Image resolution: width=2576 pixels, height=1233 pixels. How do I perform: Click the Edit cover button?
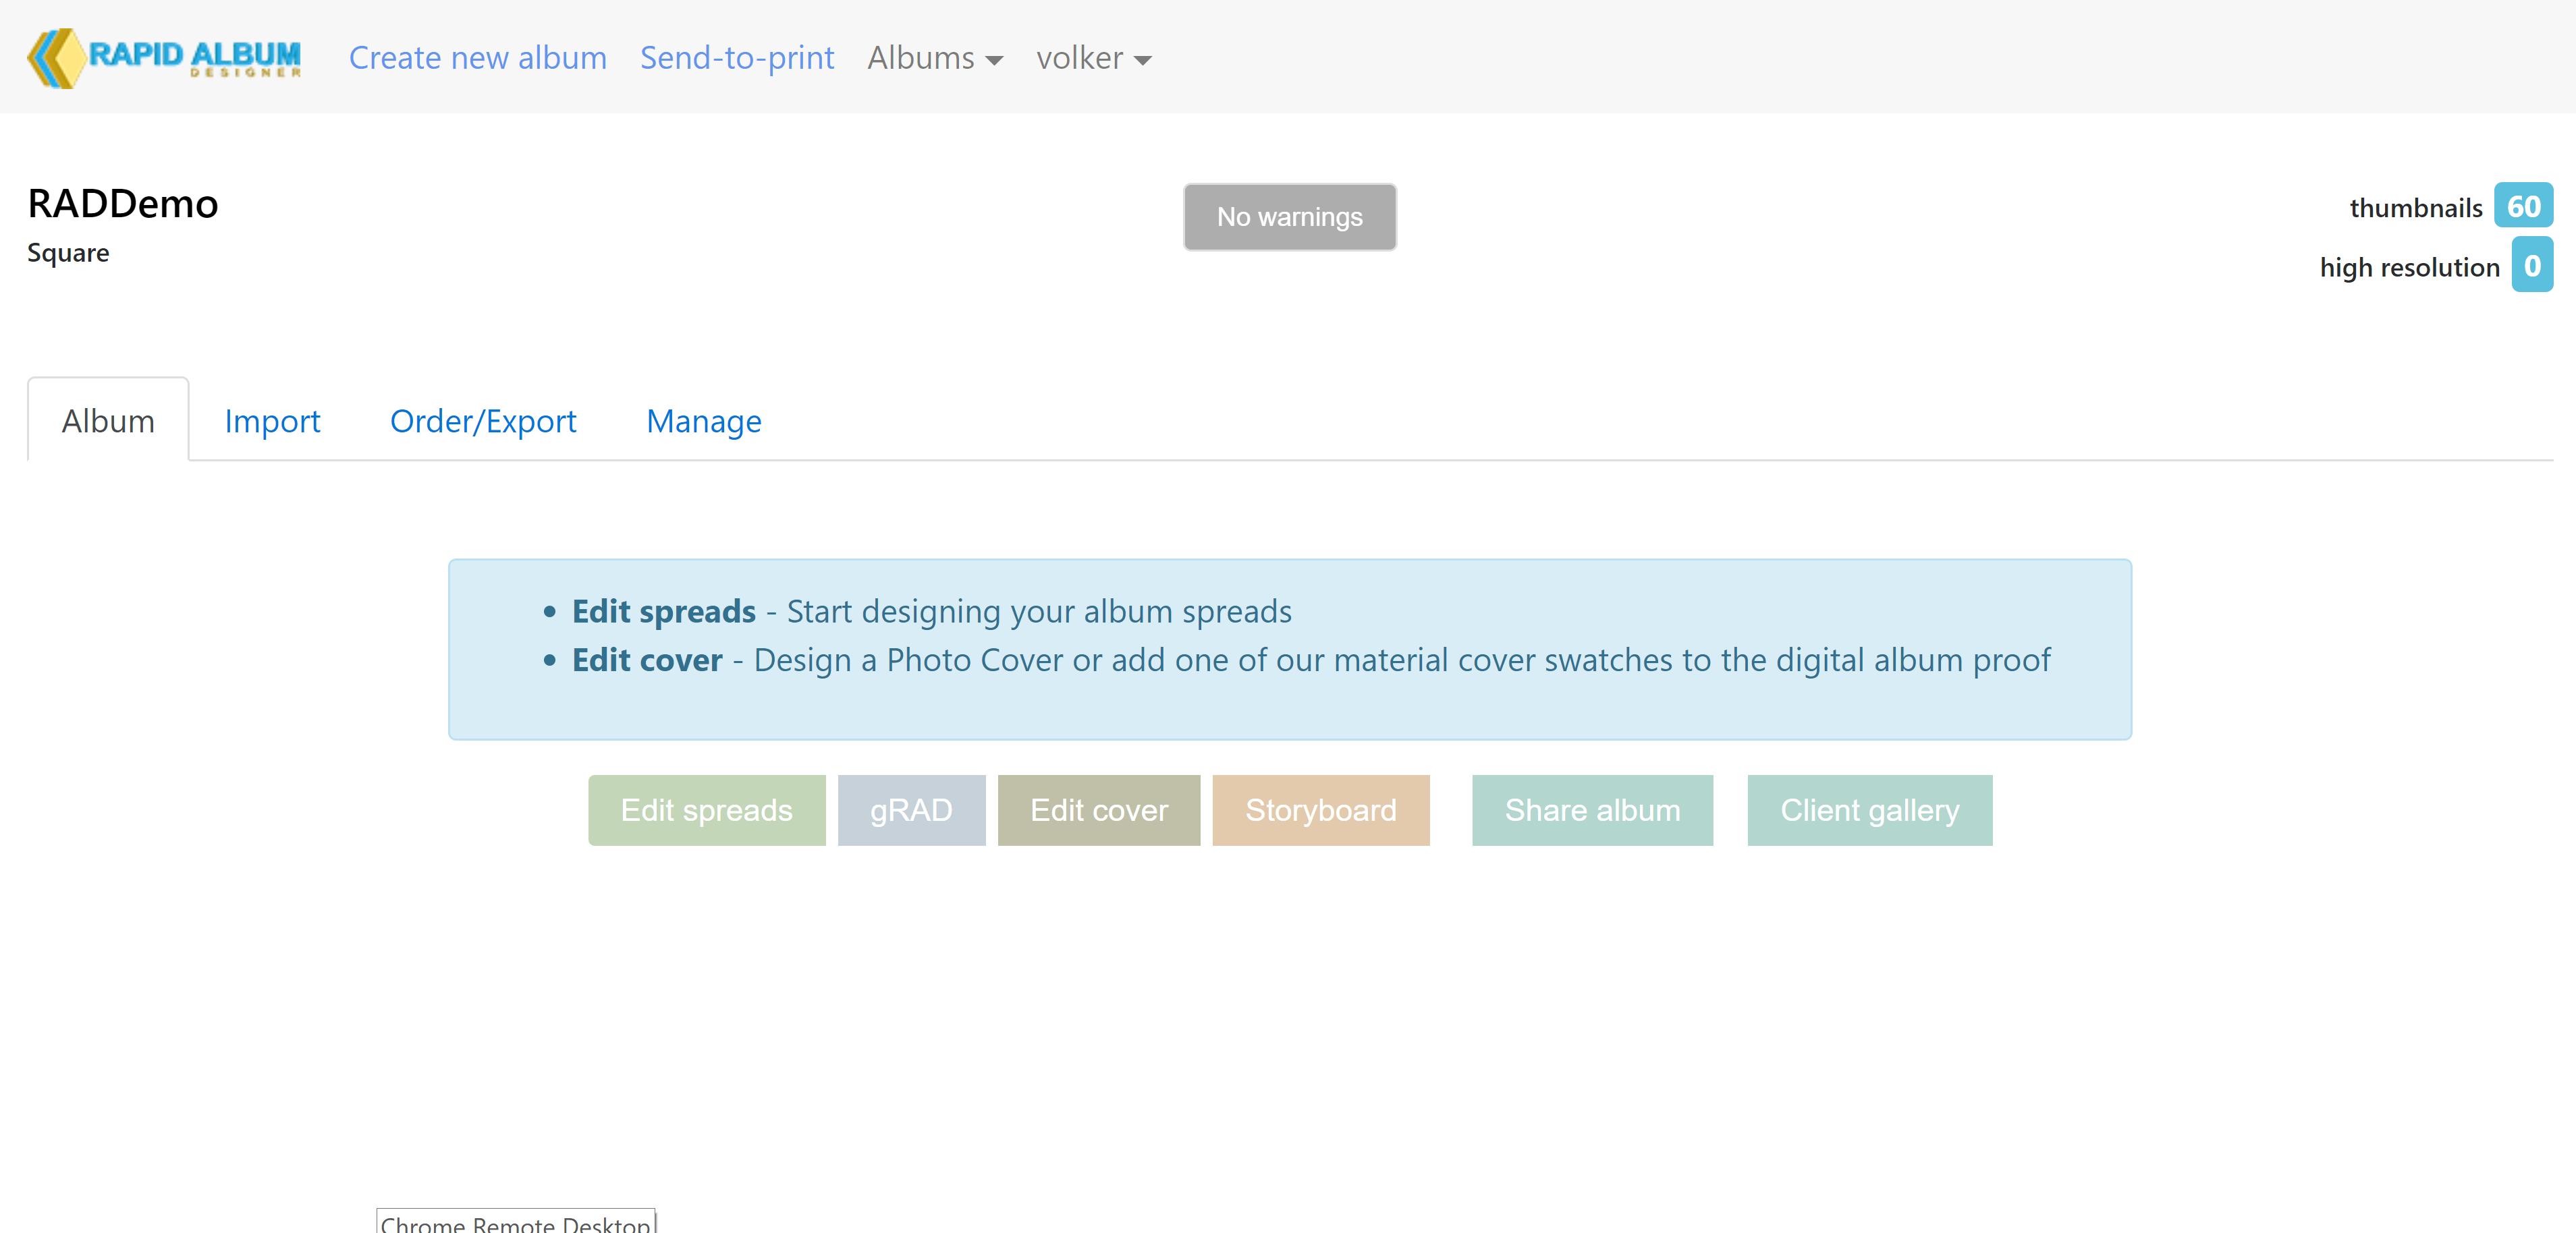point(1099,810)
